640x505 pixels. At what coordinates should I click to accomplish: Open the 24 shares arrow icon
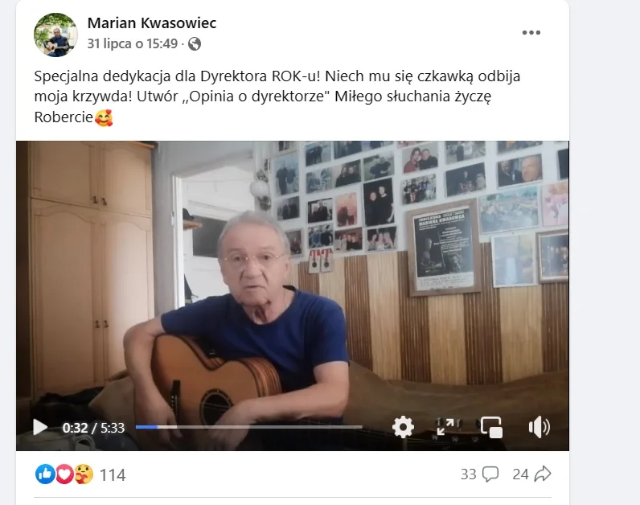(543, 474)
